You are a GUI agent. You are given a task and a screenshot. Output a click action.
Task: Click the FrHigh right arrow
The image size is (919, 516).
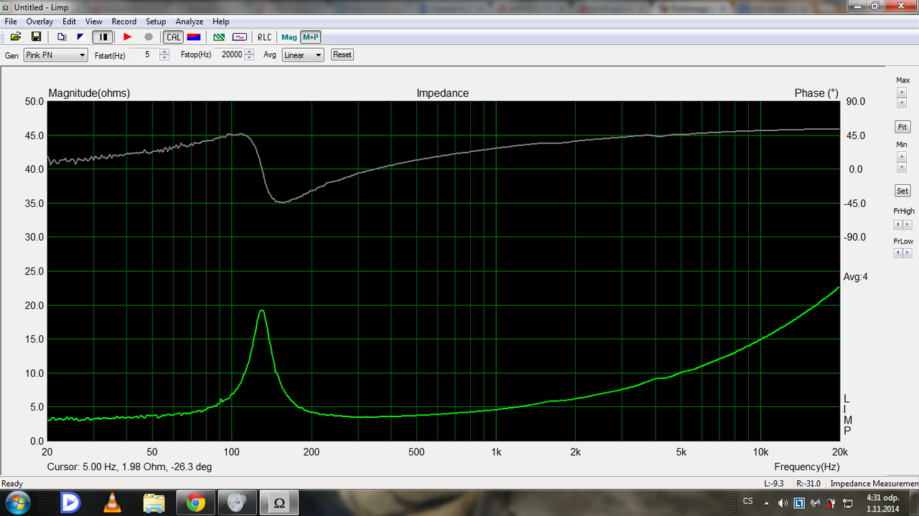pos(907,224)
